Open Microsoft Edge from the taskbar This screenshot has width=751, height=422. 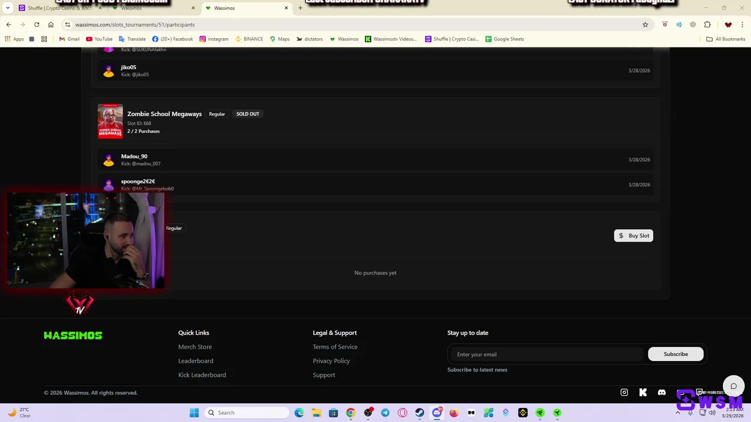(x=299, y=413)
